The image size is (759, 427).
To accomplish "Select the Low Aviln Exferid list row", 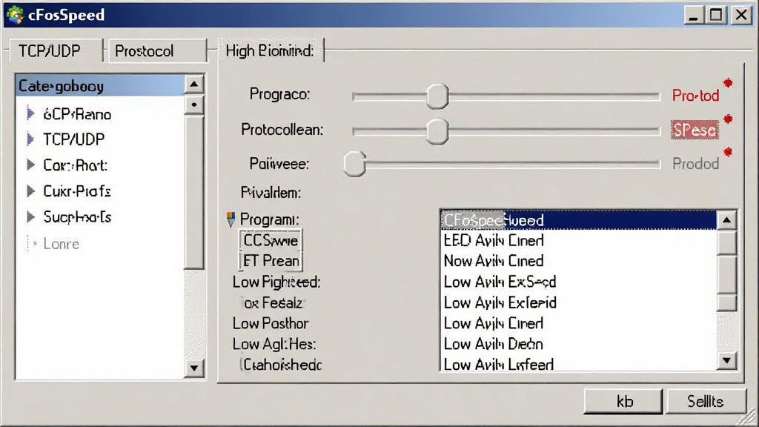I will tap(578, 302).
